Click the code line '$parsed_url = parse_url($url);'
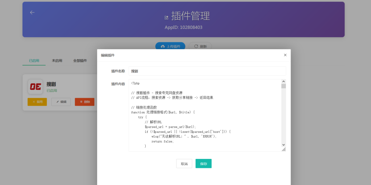Viewport: 371px width, 185px height. click(170, 127)
